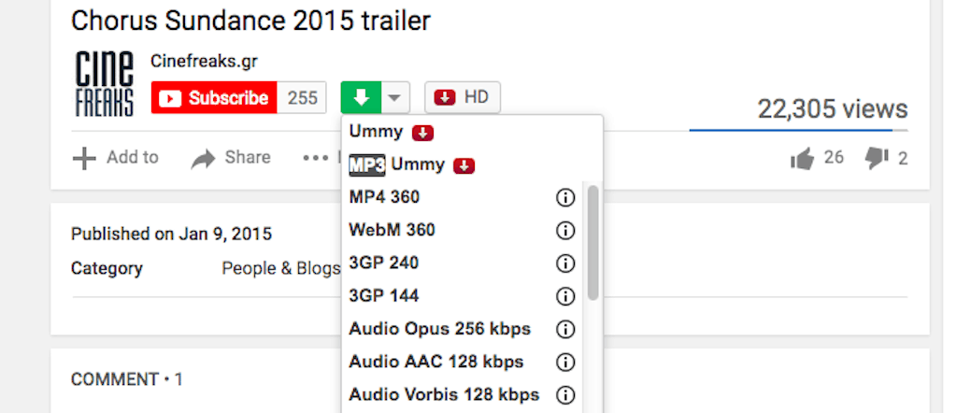Show info for Audio AAC 128 kbps
The height and width of the screenshot is (413, 957).
pos(565,363)
